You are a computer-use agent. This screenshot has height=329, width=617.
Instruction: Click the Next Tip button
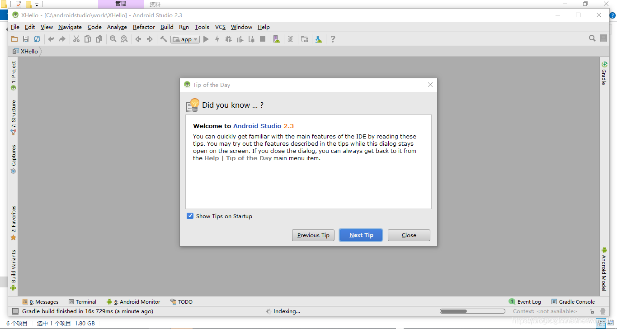(x=361, y=235)
